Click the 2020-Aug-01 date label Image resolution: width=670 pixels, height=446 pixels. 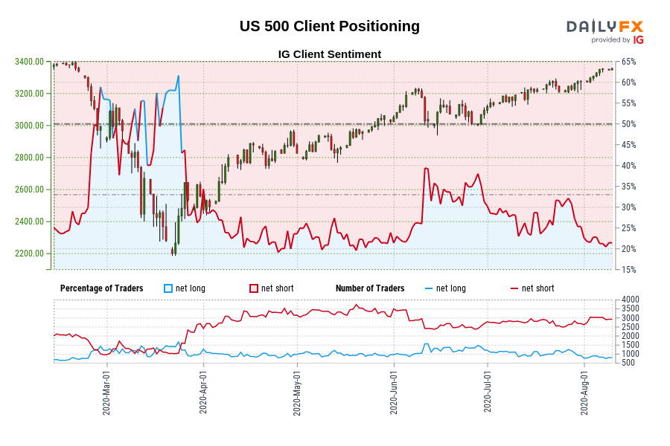click(584, 392)
